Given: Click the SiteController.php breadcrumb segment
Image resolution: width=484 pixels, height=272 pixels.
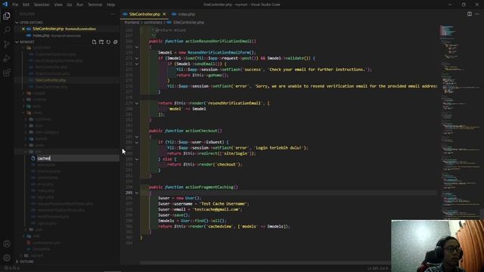Looking at the screenshot, I should pos(188,23).
